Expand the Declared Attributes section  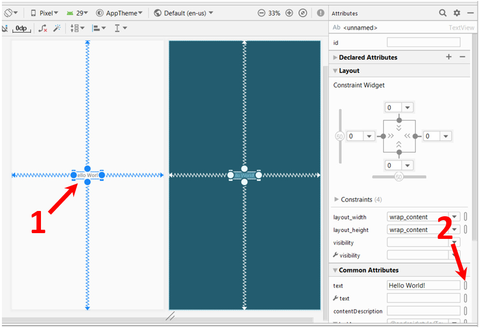[335, 57]
